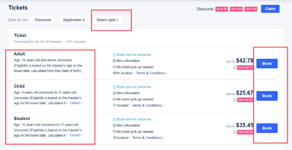Open Child ticket Terms & Conditions

148,105
